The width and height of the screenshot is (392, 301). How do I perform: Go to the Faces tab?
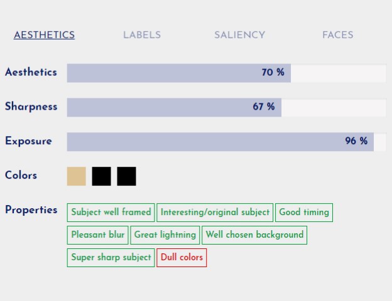click(338, 35)
